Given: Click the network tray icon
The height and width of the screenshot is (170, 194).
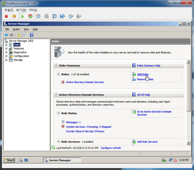Looking at the screenshot, I should point(170,160).
